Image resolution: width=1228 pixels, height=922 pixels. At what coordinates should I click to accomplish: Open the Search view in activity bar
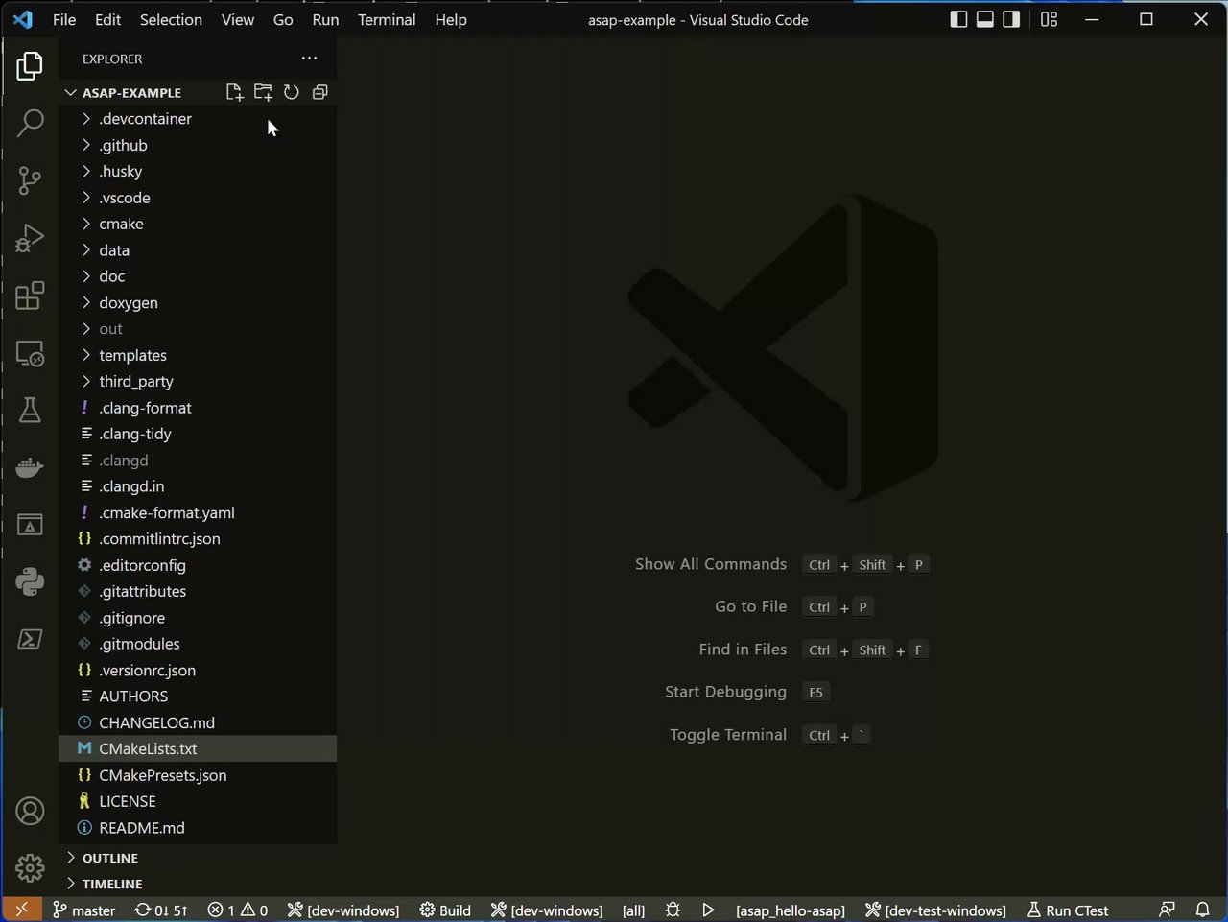(30, 123)
